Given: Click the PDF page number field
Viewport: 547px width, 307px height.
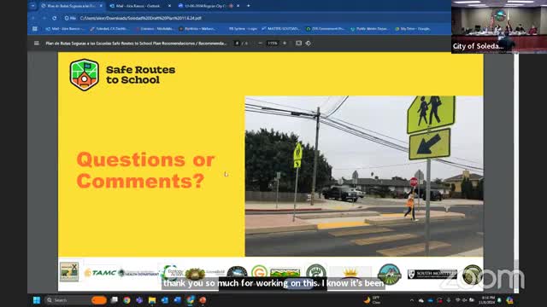Looking at the screenshot, I should (238, 43).
